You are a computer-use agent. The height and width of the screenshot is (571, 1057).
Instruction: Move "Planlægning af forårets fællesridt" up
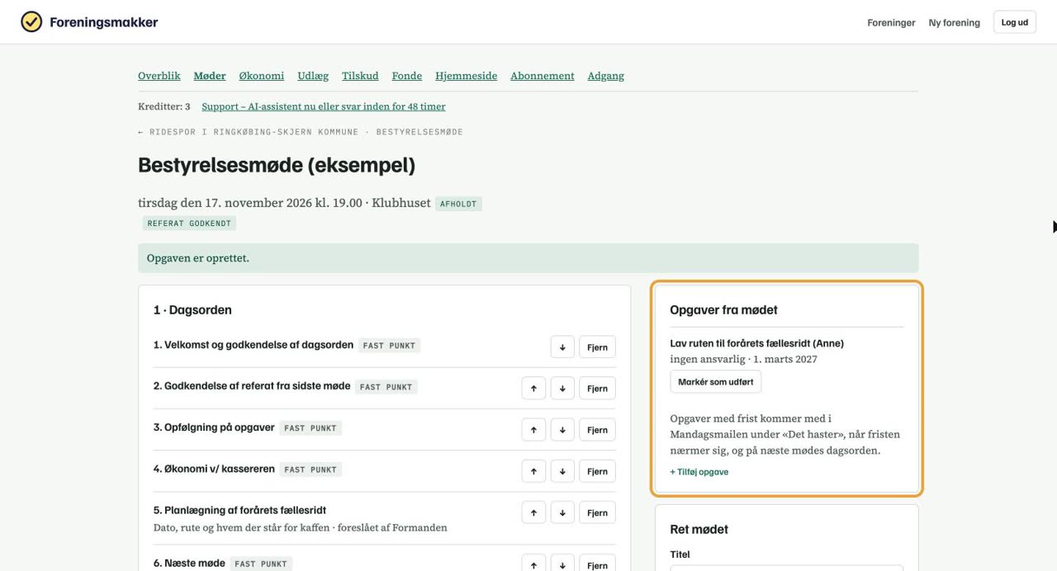tap(533, 512)
